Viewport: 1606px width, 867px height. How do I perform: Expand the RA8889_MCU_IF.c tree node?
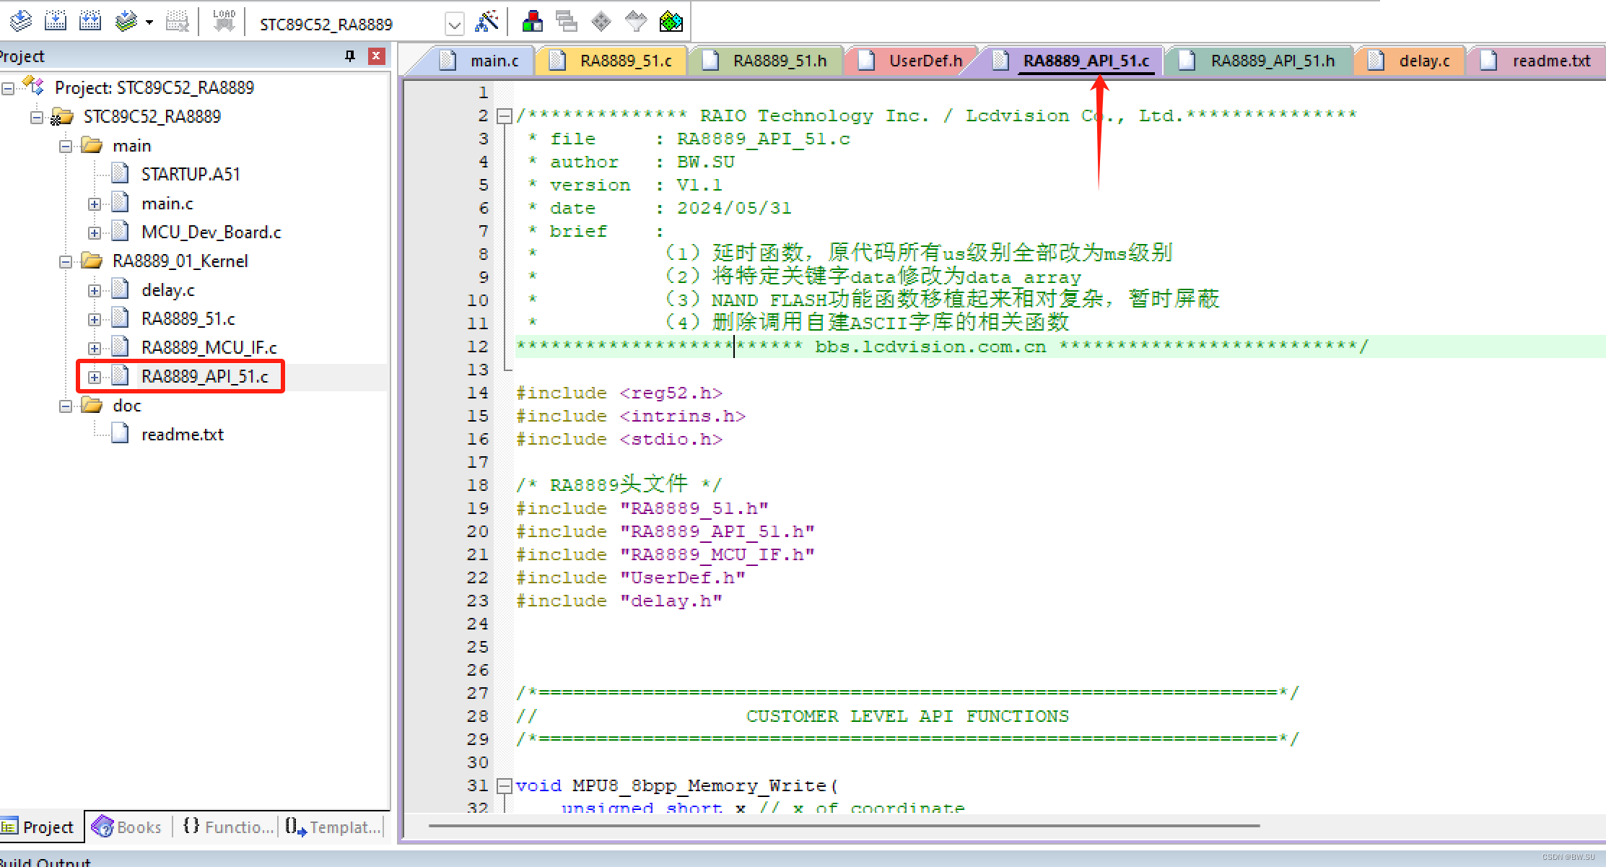coord(95,348)
